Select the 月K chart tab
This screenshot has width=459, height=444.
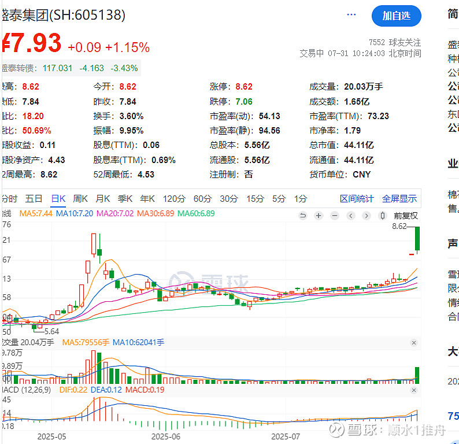(x=103, y=199)
